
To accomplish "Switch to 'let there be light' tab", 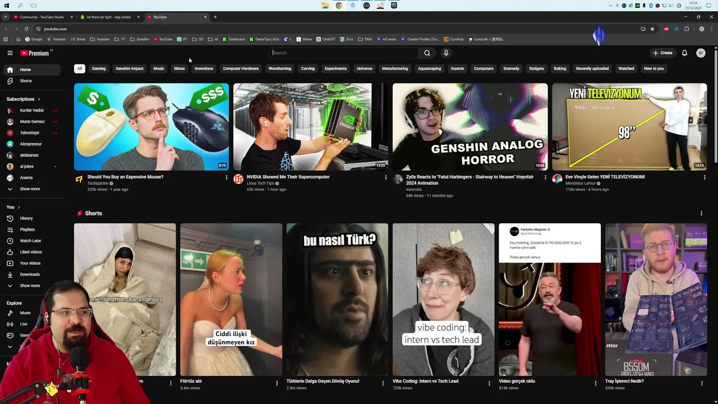I will pyautogui.click(x=109, y=17).
